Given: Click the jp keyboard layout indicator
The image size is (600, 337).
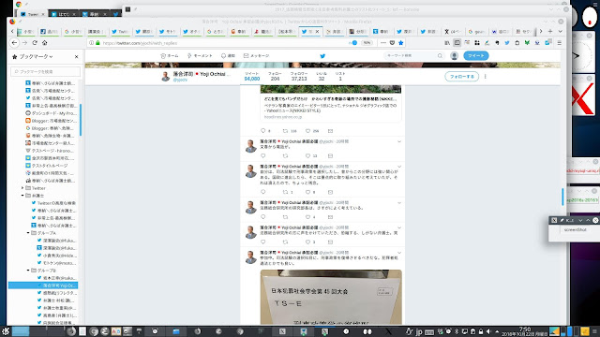Looking at the screenshot, I should [419, 331].
